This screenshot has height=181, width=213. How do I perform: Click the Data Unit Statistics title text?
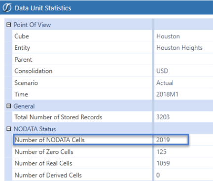(43, 8)
